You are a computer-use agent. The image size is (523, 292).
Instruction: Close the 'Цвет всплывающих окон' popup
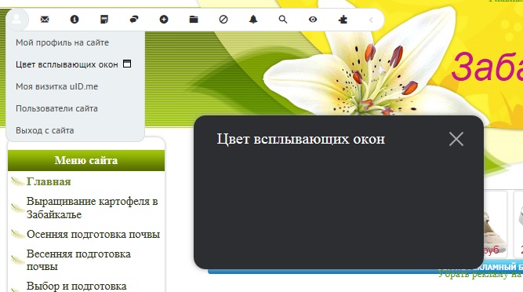(456, 139)
